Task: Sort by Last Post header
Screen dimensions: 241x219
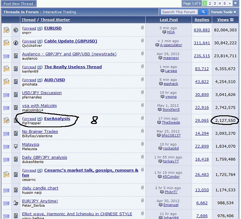Action: click(x=169, y=20)
